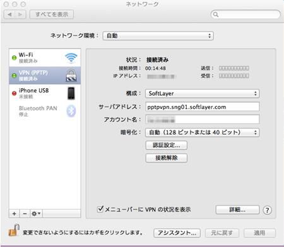
Task: Click the magnifying glass search icon
Action: tap(216, 14)
